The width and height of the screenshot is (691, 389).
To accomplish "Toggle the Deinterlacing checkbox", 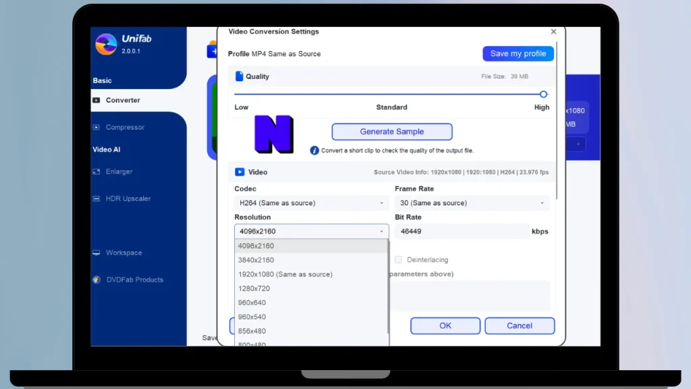I will click(398, 260).
